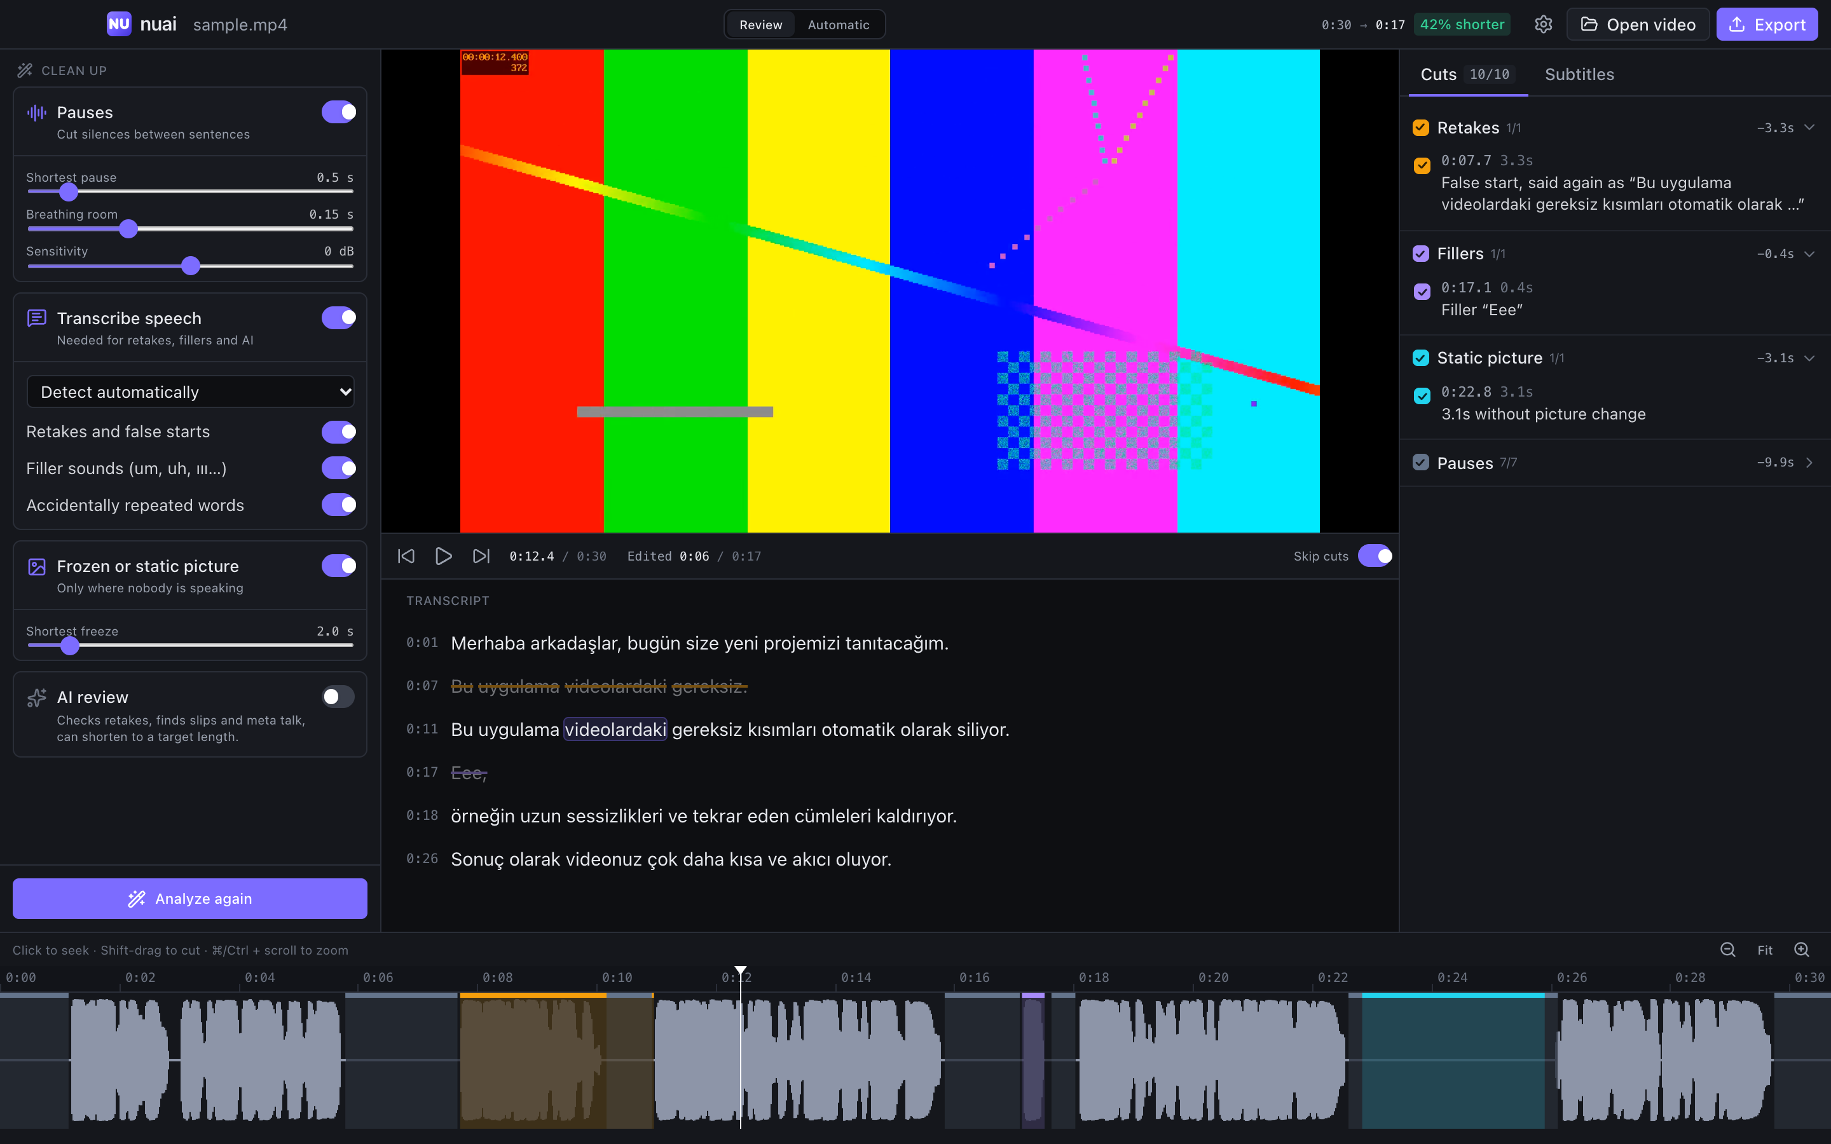This screenshot has height=1144, width=1831.
Task: Collapse the Static picture group chevron
Action: (x=1810, y=358)
